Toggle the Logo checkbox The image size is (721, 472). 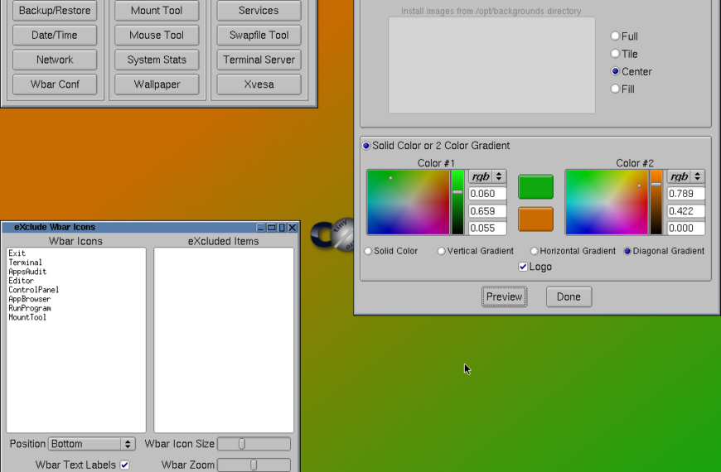click(523, 267)
